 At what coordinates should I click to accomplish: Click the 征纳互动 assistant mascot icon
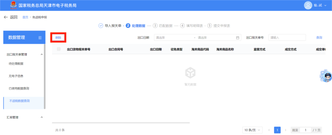pos(326,76)
